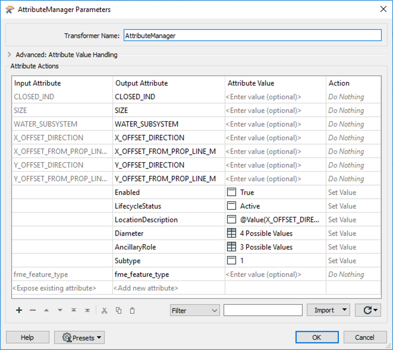Open the refresh/reset dropdown button
The height and width of the screenshot is (350, 393).
(367, 310)
